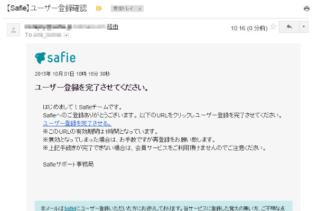The image size is (317, 211).
Task: Click the line はじめまして！Safieチームです。
Action: point(82,107)
